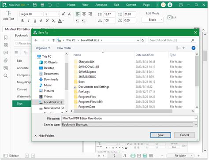Click the Save button
Viewport: 209px width, 160px height.
click(160, 135)
